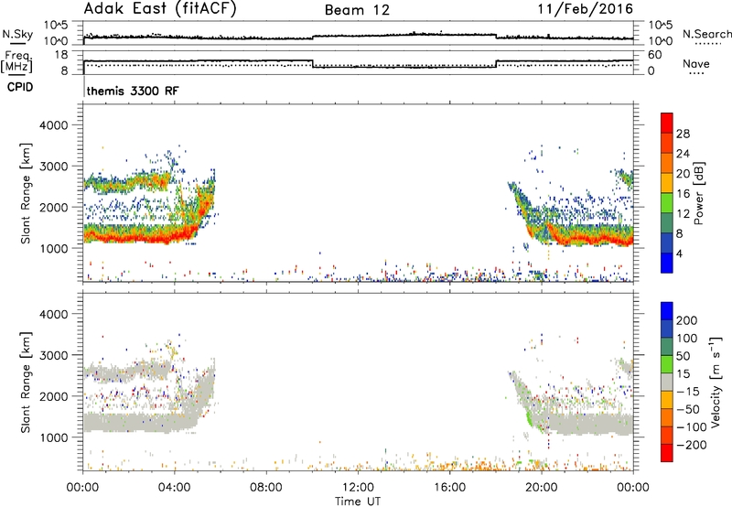Pick the bright blue bottom segment of power bar
The width and height of the screenshot is (732, 507).
click(667, 263)
